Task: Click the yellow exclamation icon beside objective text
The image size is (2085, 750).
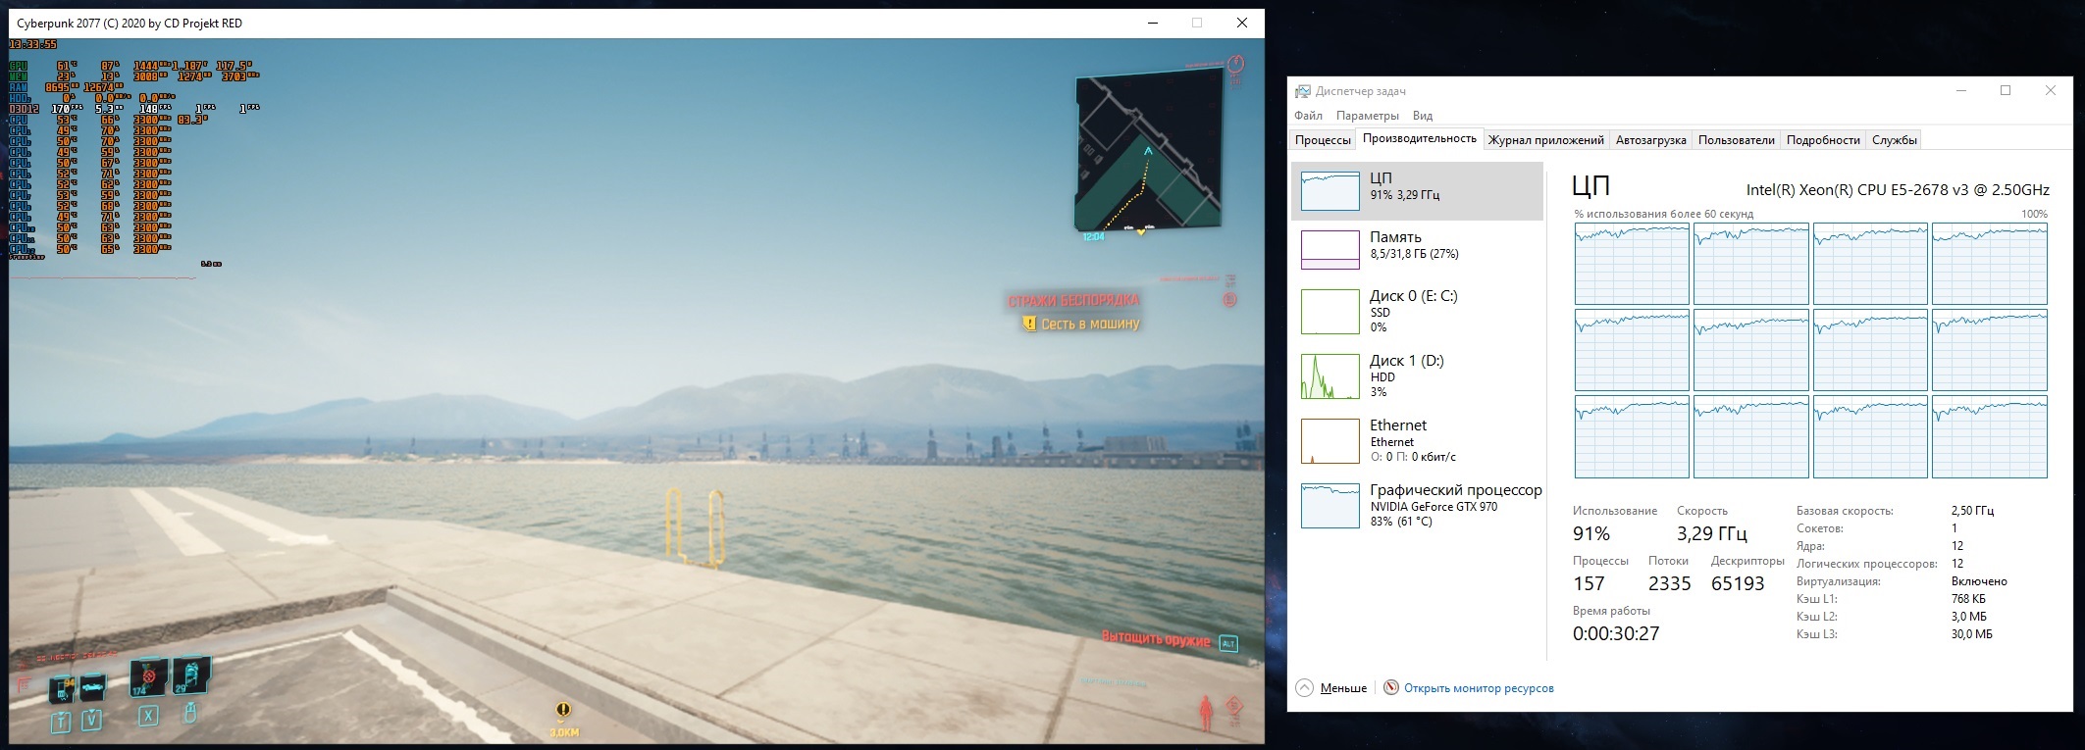Action: coord(1029,324)
